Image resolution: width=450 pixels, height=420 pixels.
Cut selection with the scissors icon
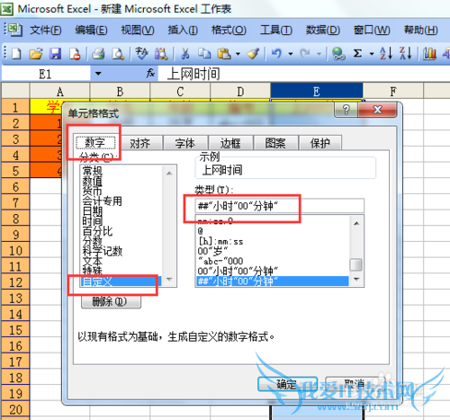pyautogui.click(x=185, y=54)
